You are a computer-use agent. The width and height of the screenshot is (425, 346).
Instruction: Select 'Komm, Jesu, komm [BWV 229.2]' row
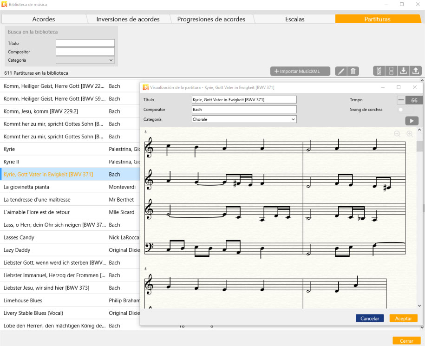(x=70, y=111)
